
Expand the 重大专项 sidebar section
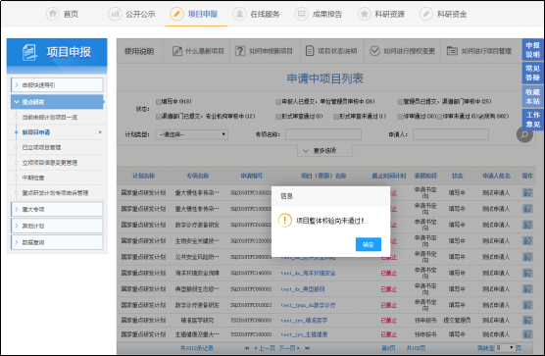tap(57, 209)
